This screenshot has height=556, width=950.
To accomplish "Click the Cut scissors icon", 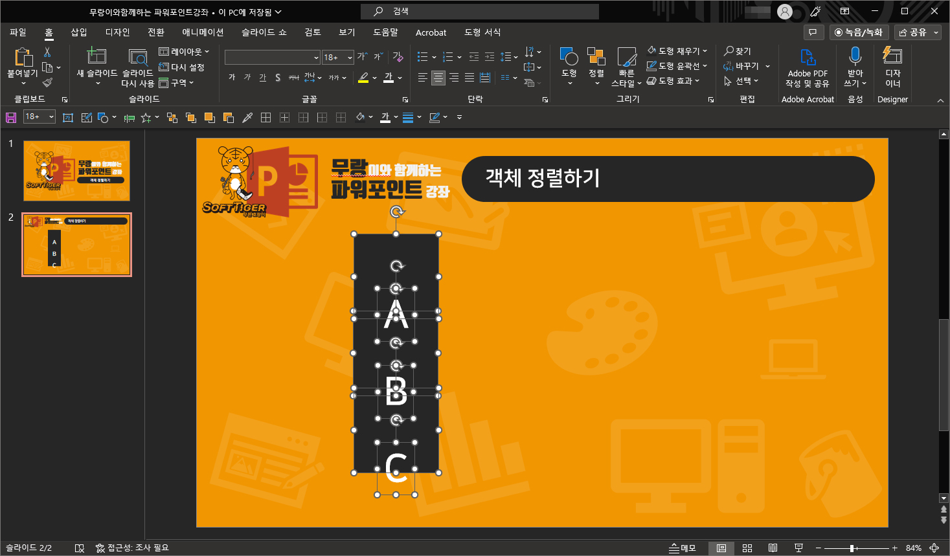I will coord(47,52).
